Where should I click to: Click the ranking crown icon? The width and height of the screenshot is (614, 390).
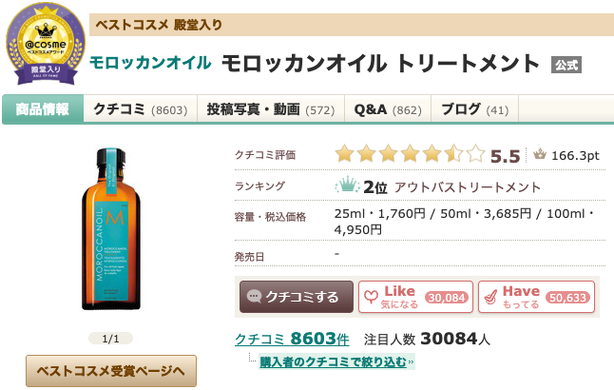coord(348,185)
